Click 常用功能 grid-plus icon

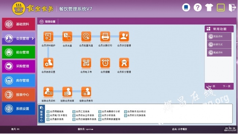pos(209,29)
